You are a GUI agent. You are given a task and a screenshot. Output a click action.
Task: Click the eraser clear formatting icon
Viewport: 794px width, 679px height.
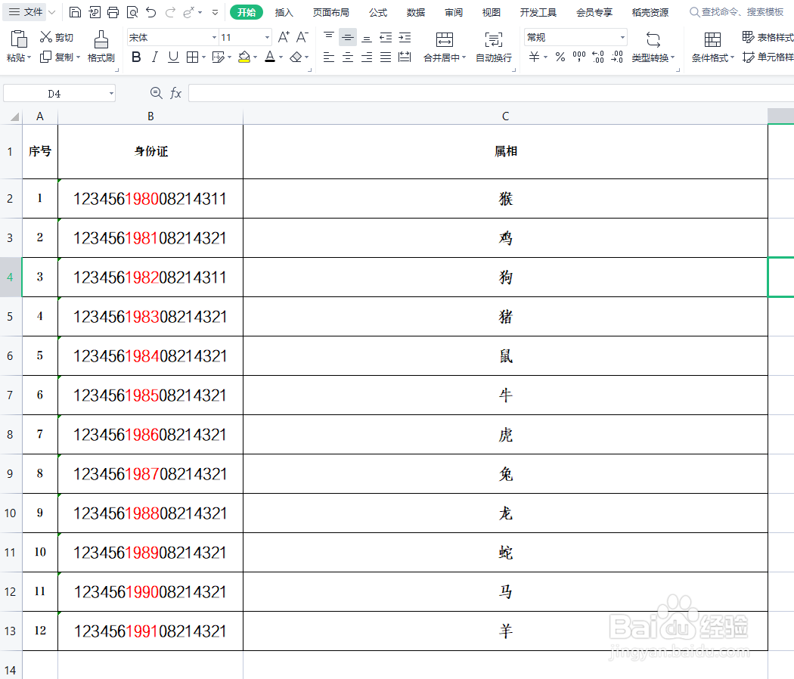pyautogui.click(x=296, y=57)
